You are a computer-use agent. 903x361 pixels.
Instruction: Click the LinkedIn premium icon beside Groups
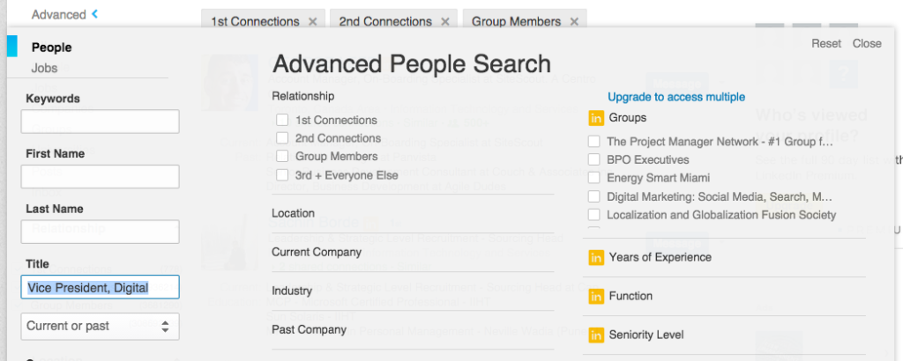click(596, 118)
